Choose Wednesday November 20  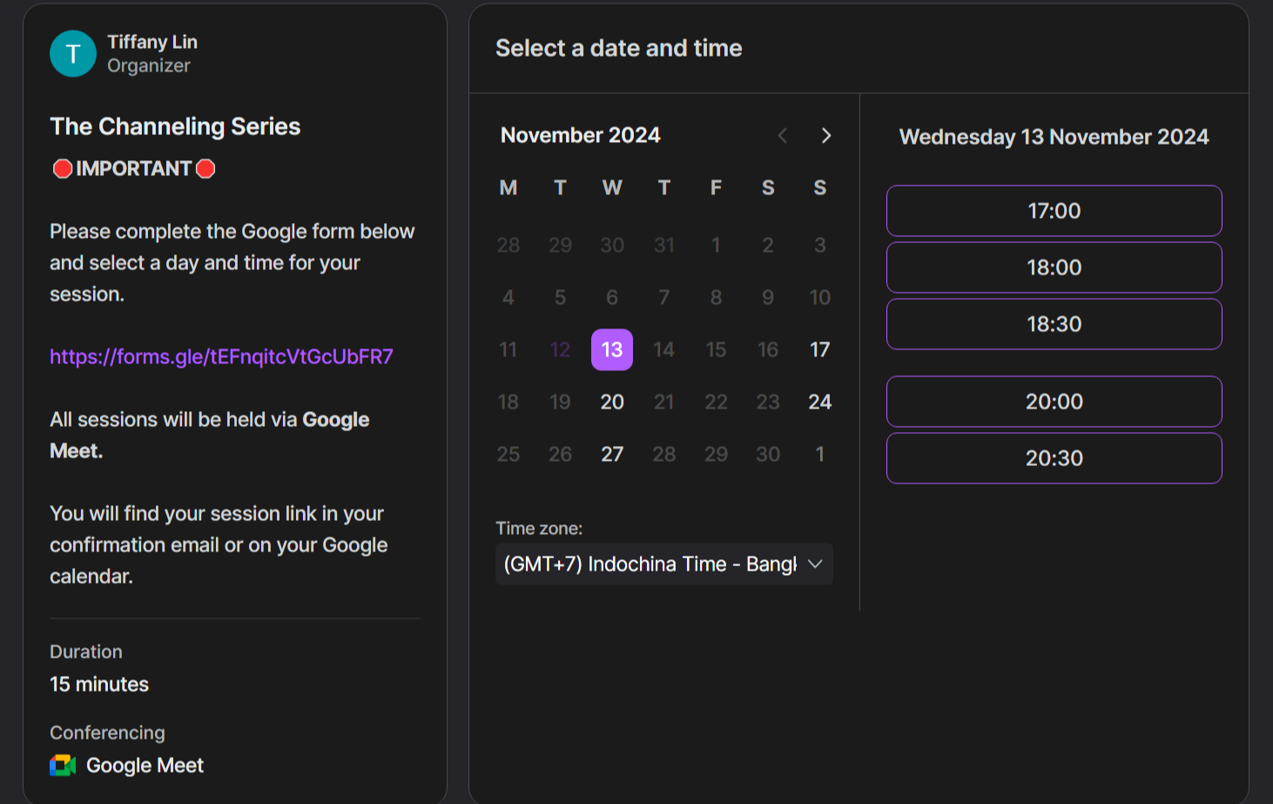pyautogui.click(x=612, y=402)
